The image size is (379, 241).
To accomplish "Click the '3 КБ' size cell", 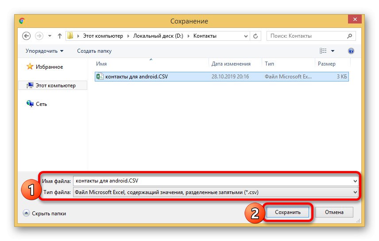I will pos(342,77).
